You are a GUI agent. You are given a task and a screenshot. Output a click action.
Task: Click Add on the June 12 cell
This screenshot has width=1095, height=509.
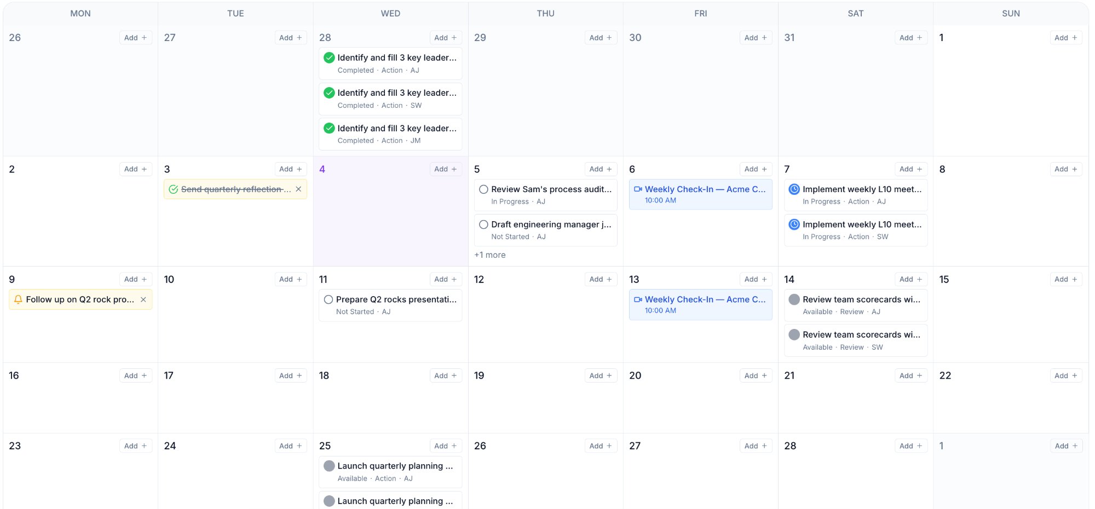coord(601,279)
